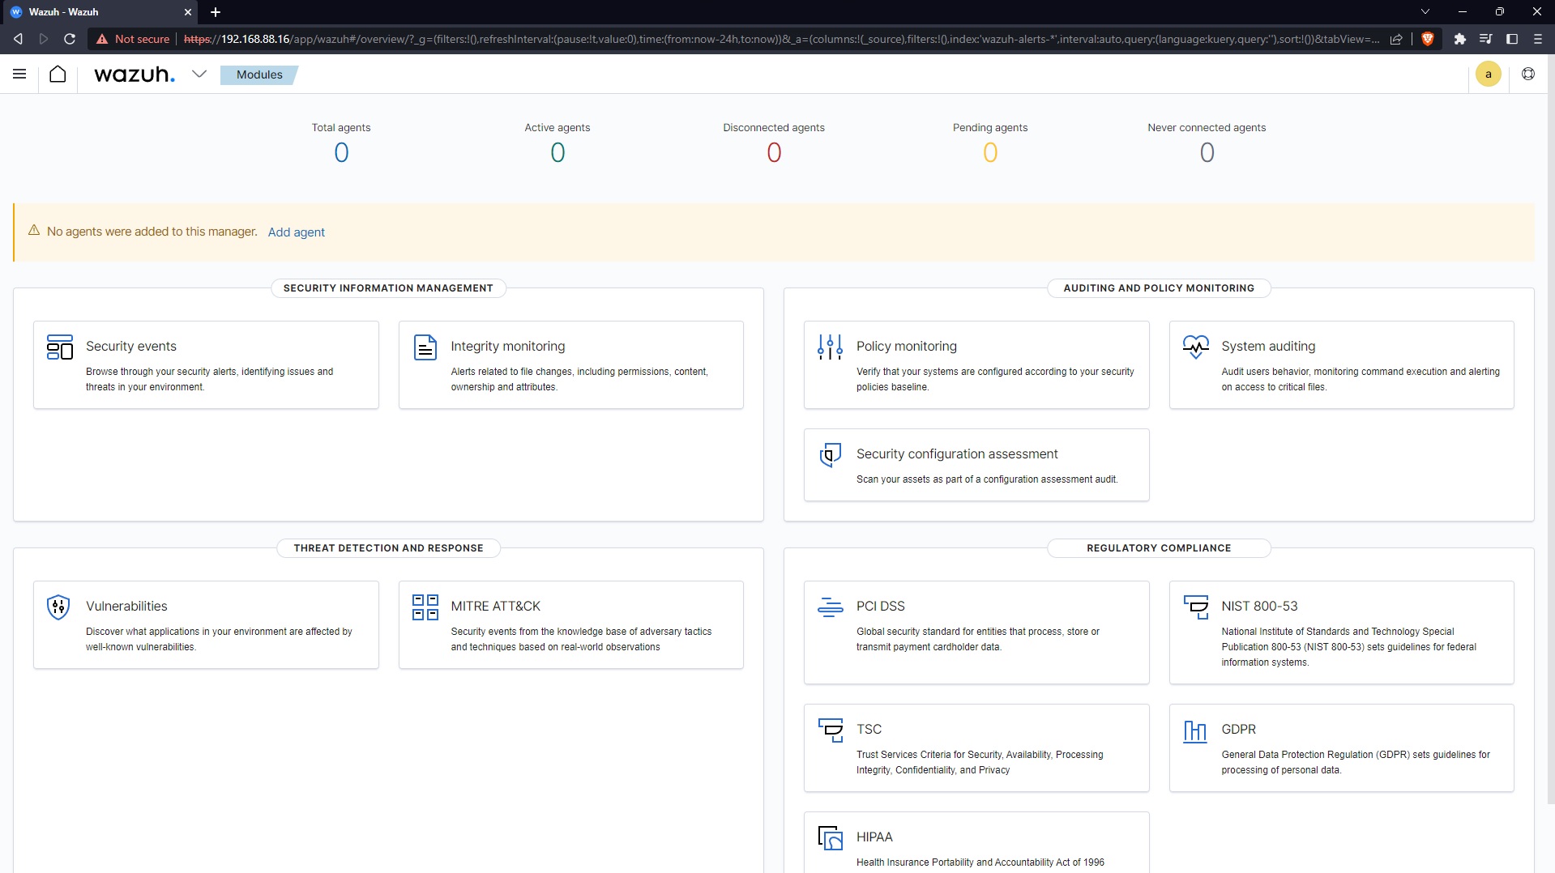Open the share page icon
Viewport: 1555px width, 873px height.
click(1396, 39)
